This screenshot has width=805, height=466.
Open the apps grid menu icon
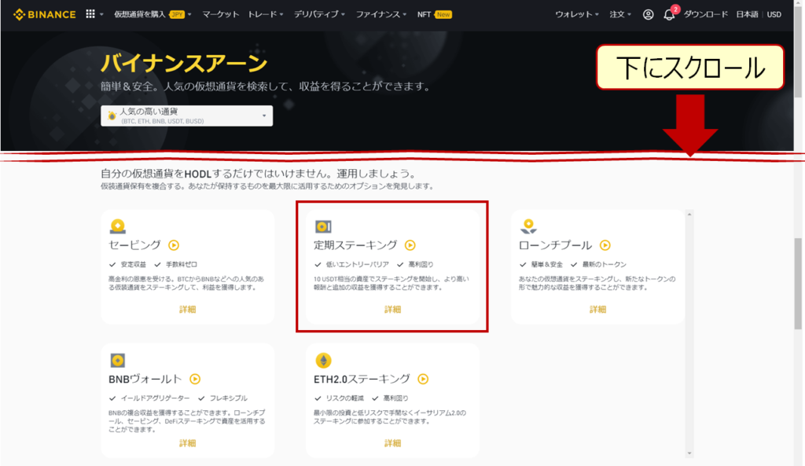[x=90, y=14]
